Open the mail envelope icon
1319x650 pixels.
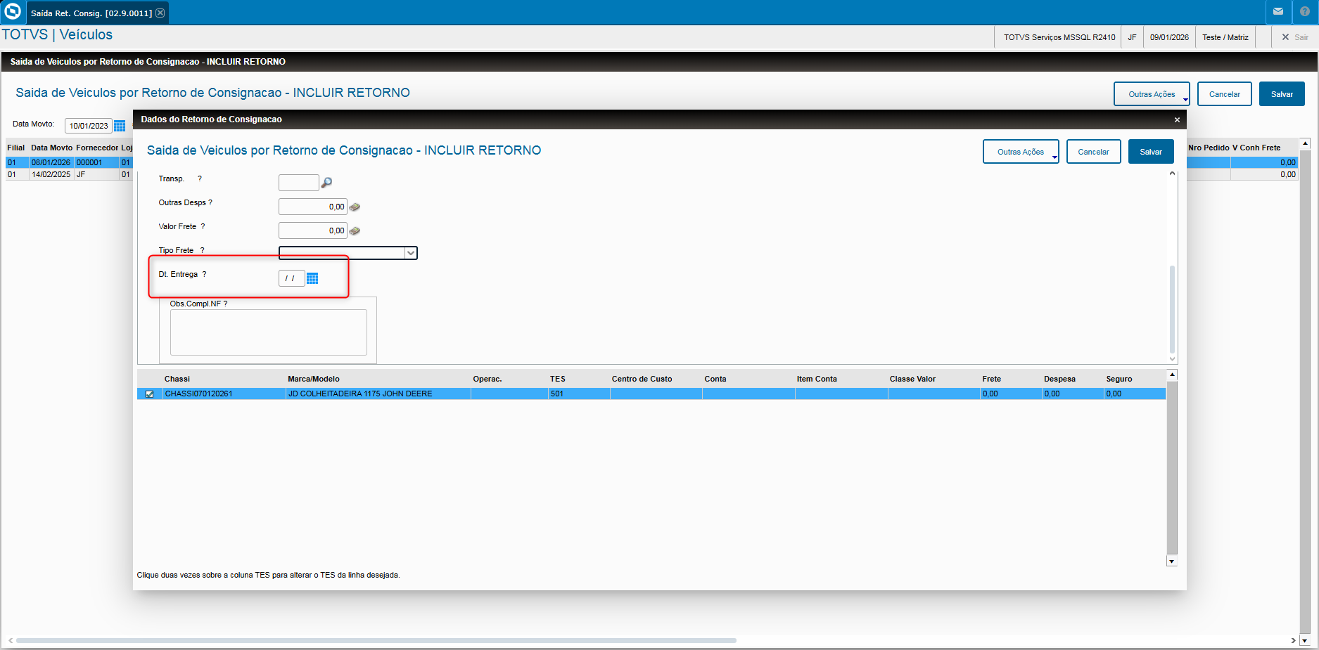tap(1278, 11)
